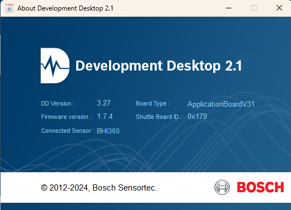Close the About Development Desktop dialog

point(279,8)
